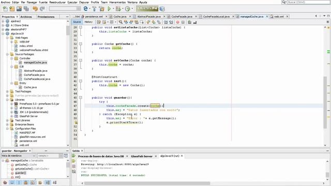This screenshot has height=186, width=331.
Task: Toggle the Source view button in editor
Action: click(x=77, y=22)
